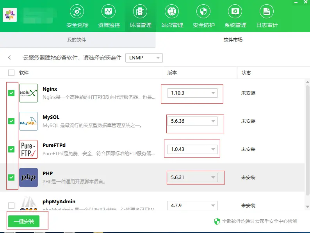Switch to the 软件市场 tab
The width and height of the screenshot is (310, 233).
tap(233, 40)
